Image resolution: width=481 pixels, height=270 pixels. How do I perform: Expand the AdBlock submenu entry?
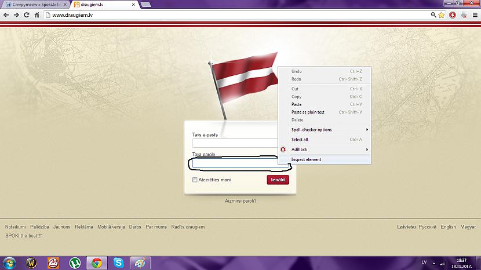click(x=325, y=149)
